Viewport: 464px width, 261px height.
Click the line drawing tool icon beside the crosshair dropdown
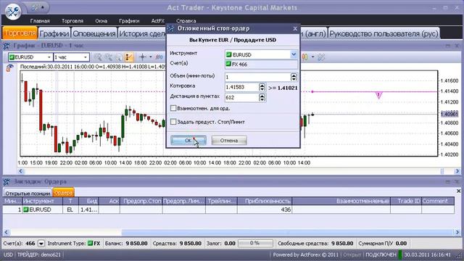(159, 57)
